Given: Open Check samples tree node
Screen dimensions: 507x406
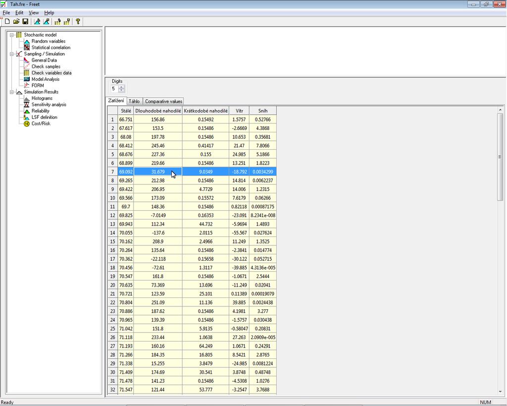Looking at the screenshot, I should pos(46,66).
